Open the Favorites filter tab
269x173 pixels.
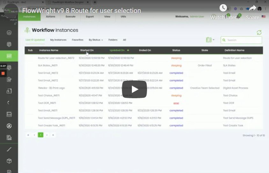pos(77,40)
